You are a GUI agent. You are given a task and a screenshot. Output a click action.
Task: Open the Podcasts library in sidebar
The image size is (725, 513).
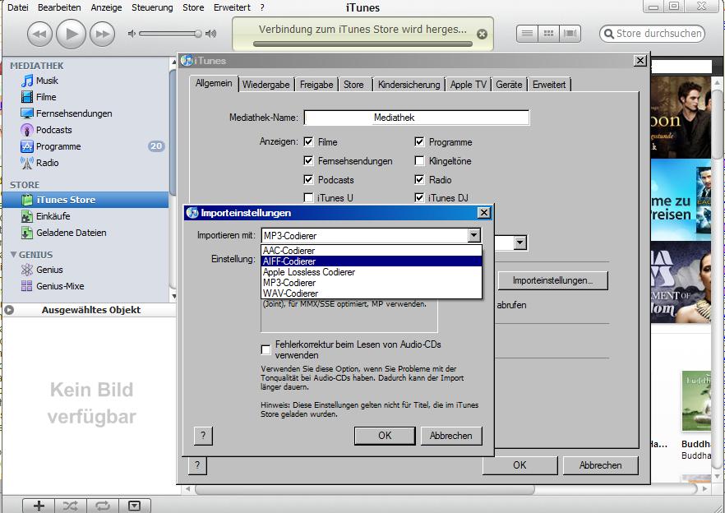coord(53,130)
